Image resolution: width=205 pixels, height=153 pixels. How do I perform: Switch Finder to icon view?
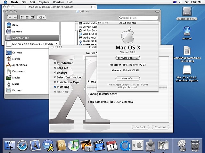pos(22,17)
